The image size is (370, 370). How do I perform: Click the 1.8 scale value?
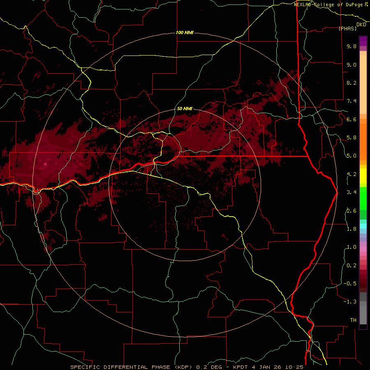(x=351, y=229)
